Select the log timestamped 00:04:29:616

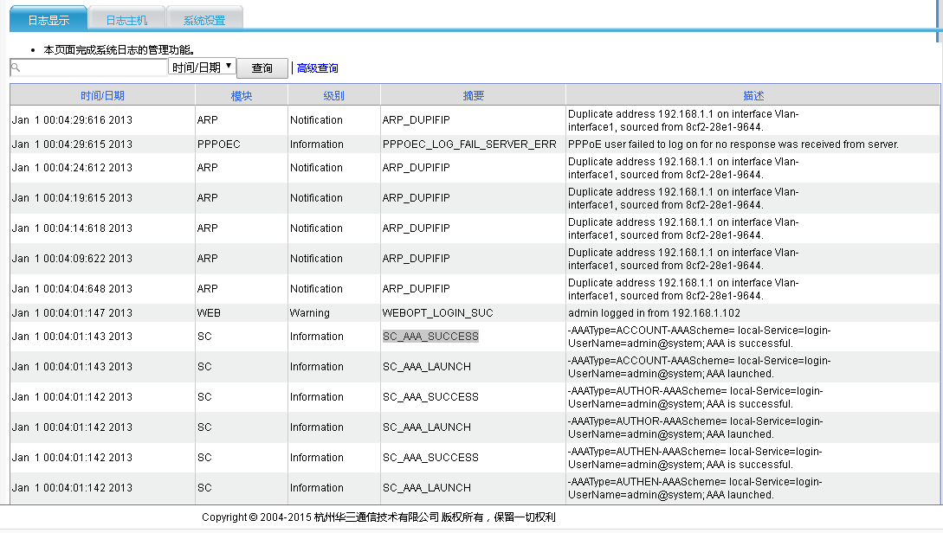pyautogui.click(x=72, y=120)
